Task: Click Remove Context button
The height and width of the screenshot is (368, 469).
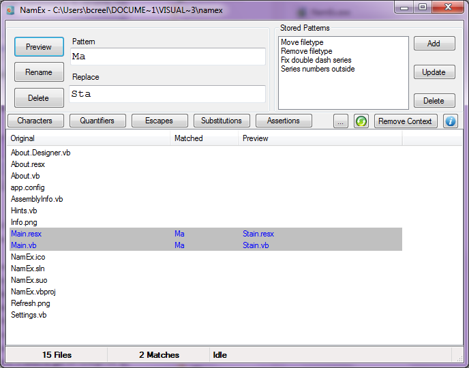Action: (406, 121)
